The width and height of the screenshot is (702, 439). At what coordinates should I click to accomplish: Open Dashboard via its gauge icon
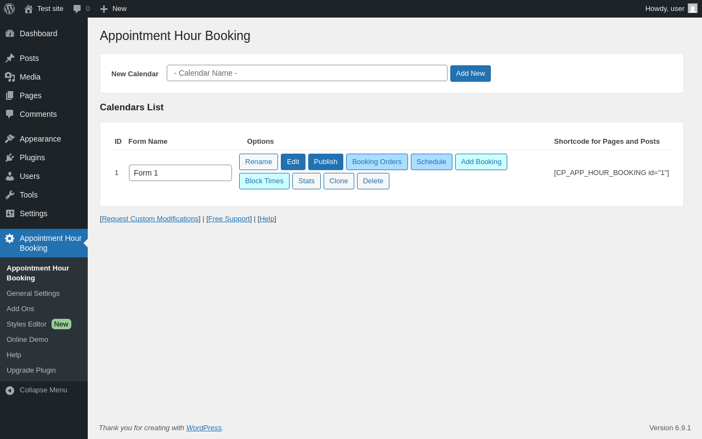[10, 33]
